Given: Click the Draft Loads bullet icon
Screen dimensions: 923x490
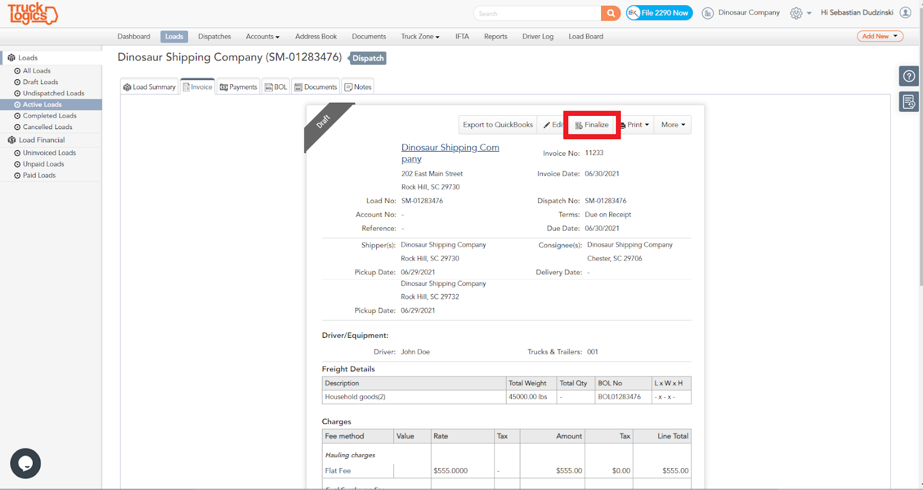Looking at the screenshot, I should point(17,82).
